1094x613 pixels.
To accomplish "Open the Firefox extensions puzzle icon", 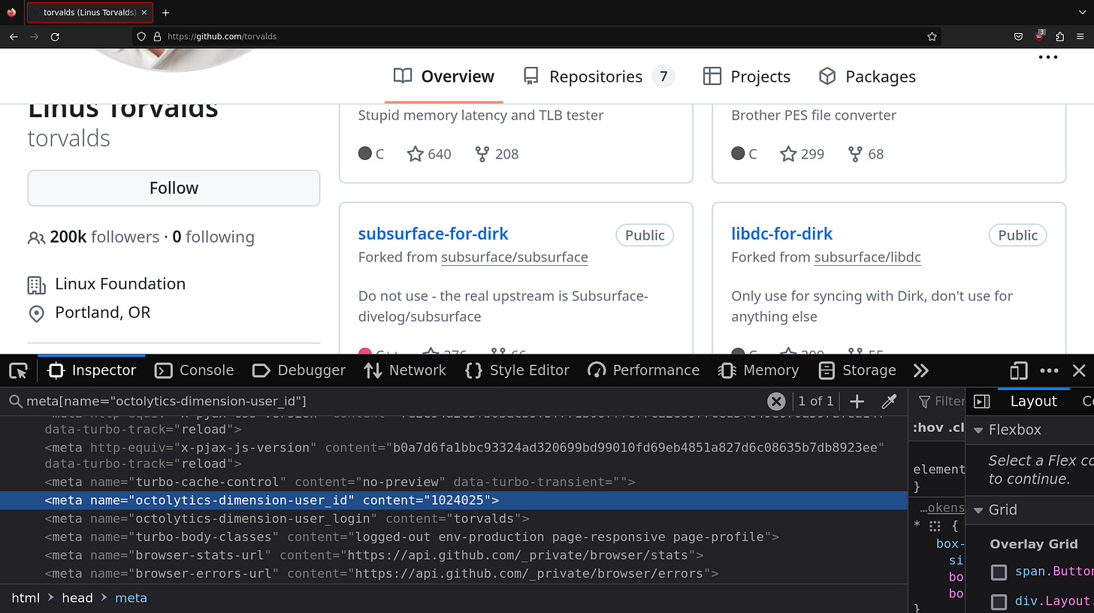I will [x=1060, y=36].
